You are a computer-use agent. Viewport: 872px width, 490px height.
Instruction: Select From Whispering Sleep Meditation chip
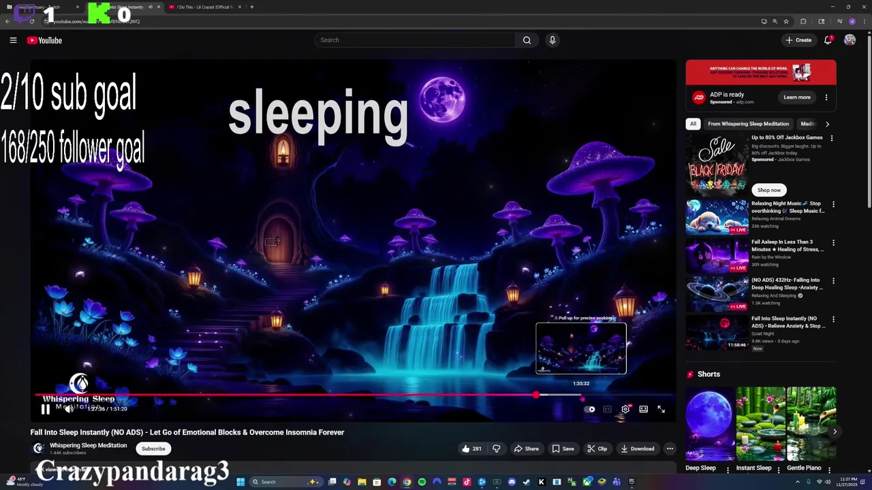(748, 124)
